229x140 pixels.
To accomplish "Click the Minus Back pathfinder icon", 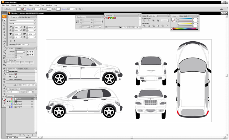I will (167, 26).
